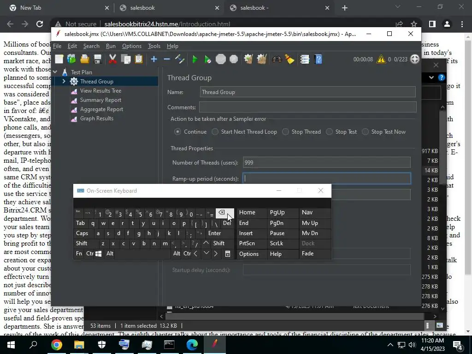Image resolution: width=472 pixels, height=354 pixels.
Task: Click the menu key icon on On-Screen Keyboard
Action: (x=228, y=254)
